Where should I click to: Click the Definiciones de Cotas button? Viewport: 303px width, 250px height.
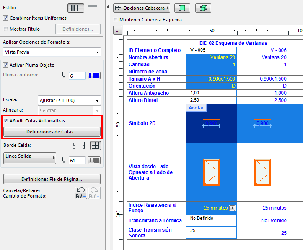[x=52, y=132]
